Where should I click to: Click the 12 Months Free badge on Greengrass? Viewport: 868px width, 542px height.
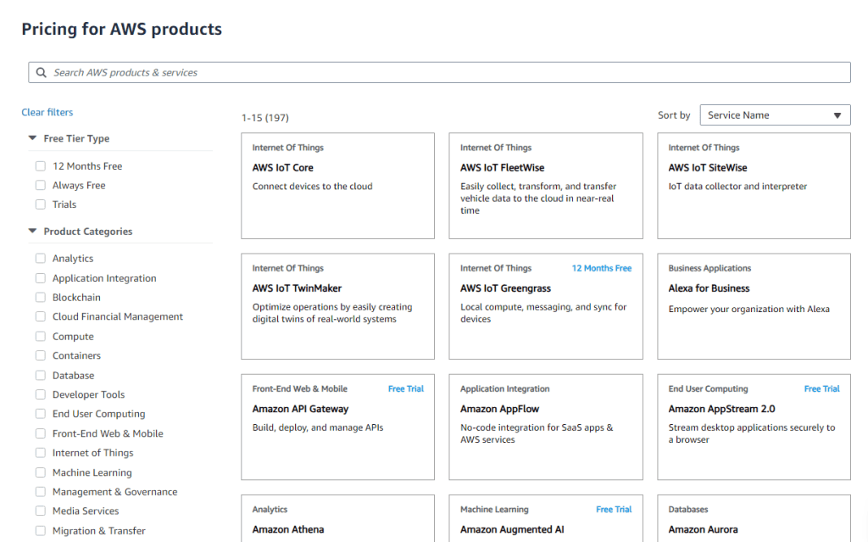602,268
